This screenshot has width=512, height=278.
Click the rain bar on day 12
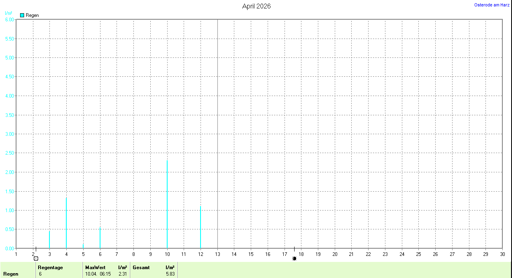(201, 227)
